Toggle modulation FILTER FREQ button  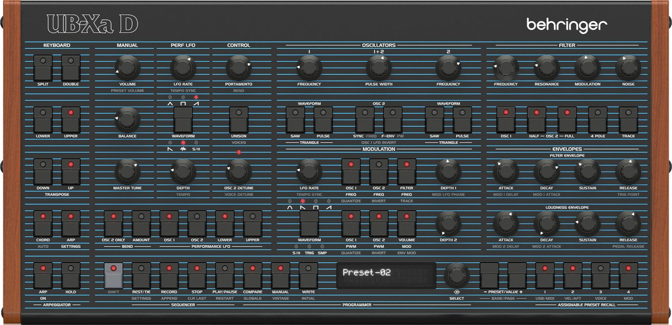(407, 171)
